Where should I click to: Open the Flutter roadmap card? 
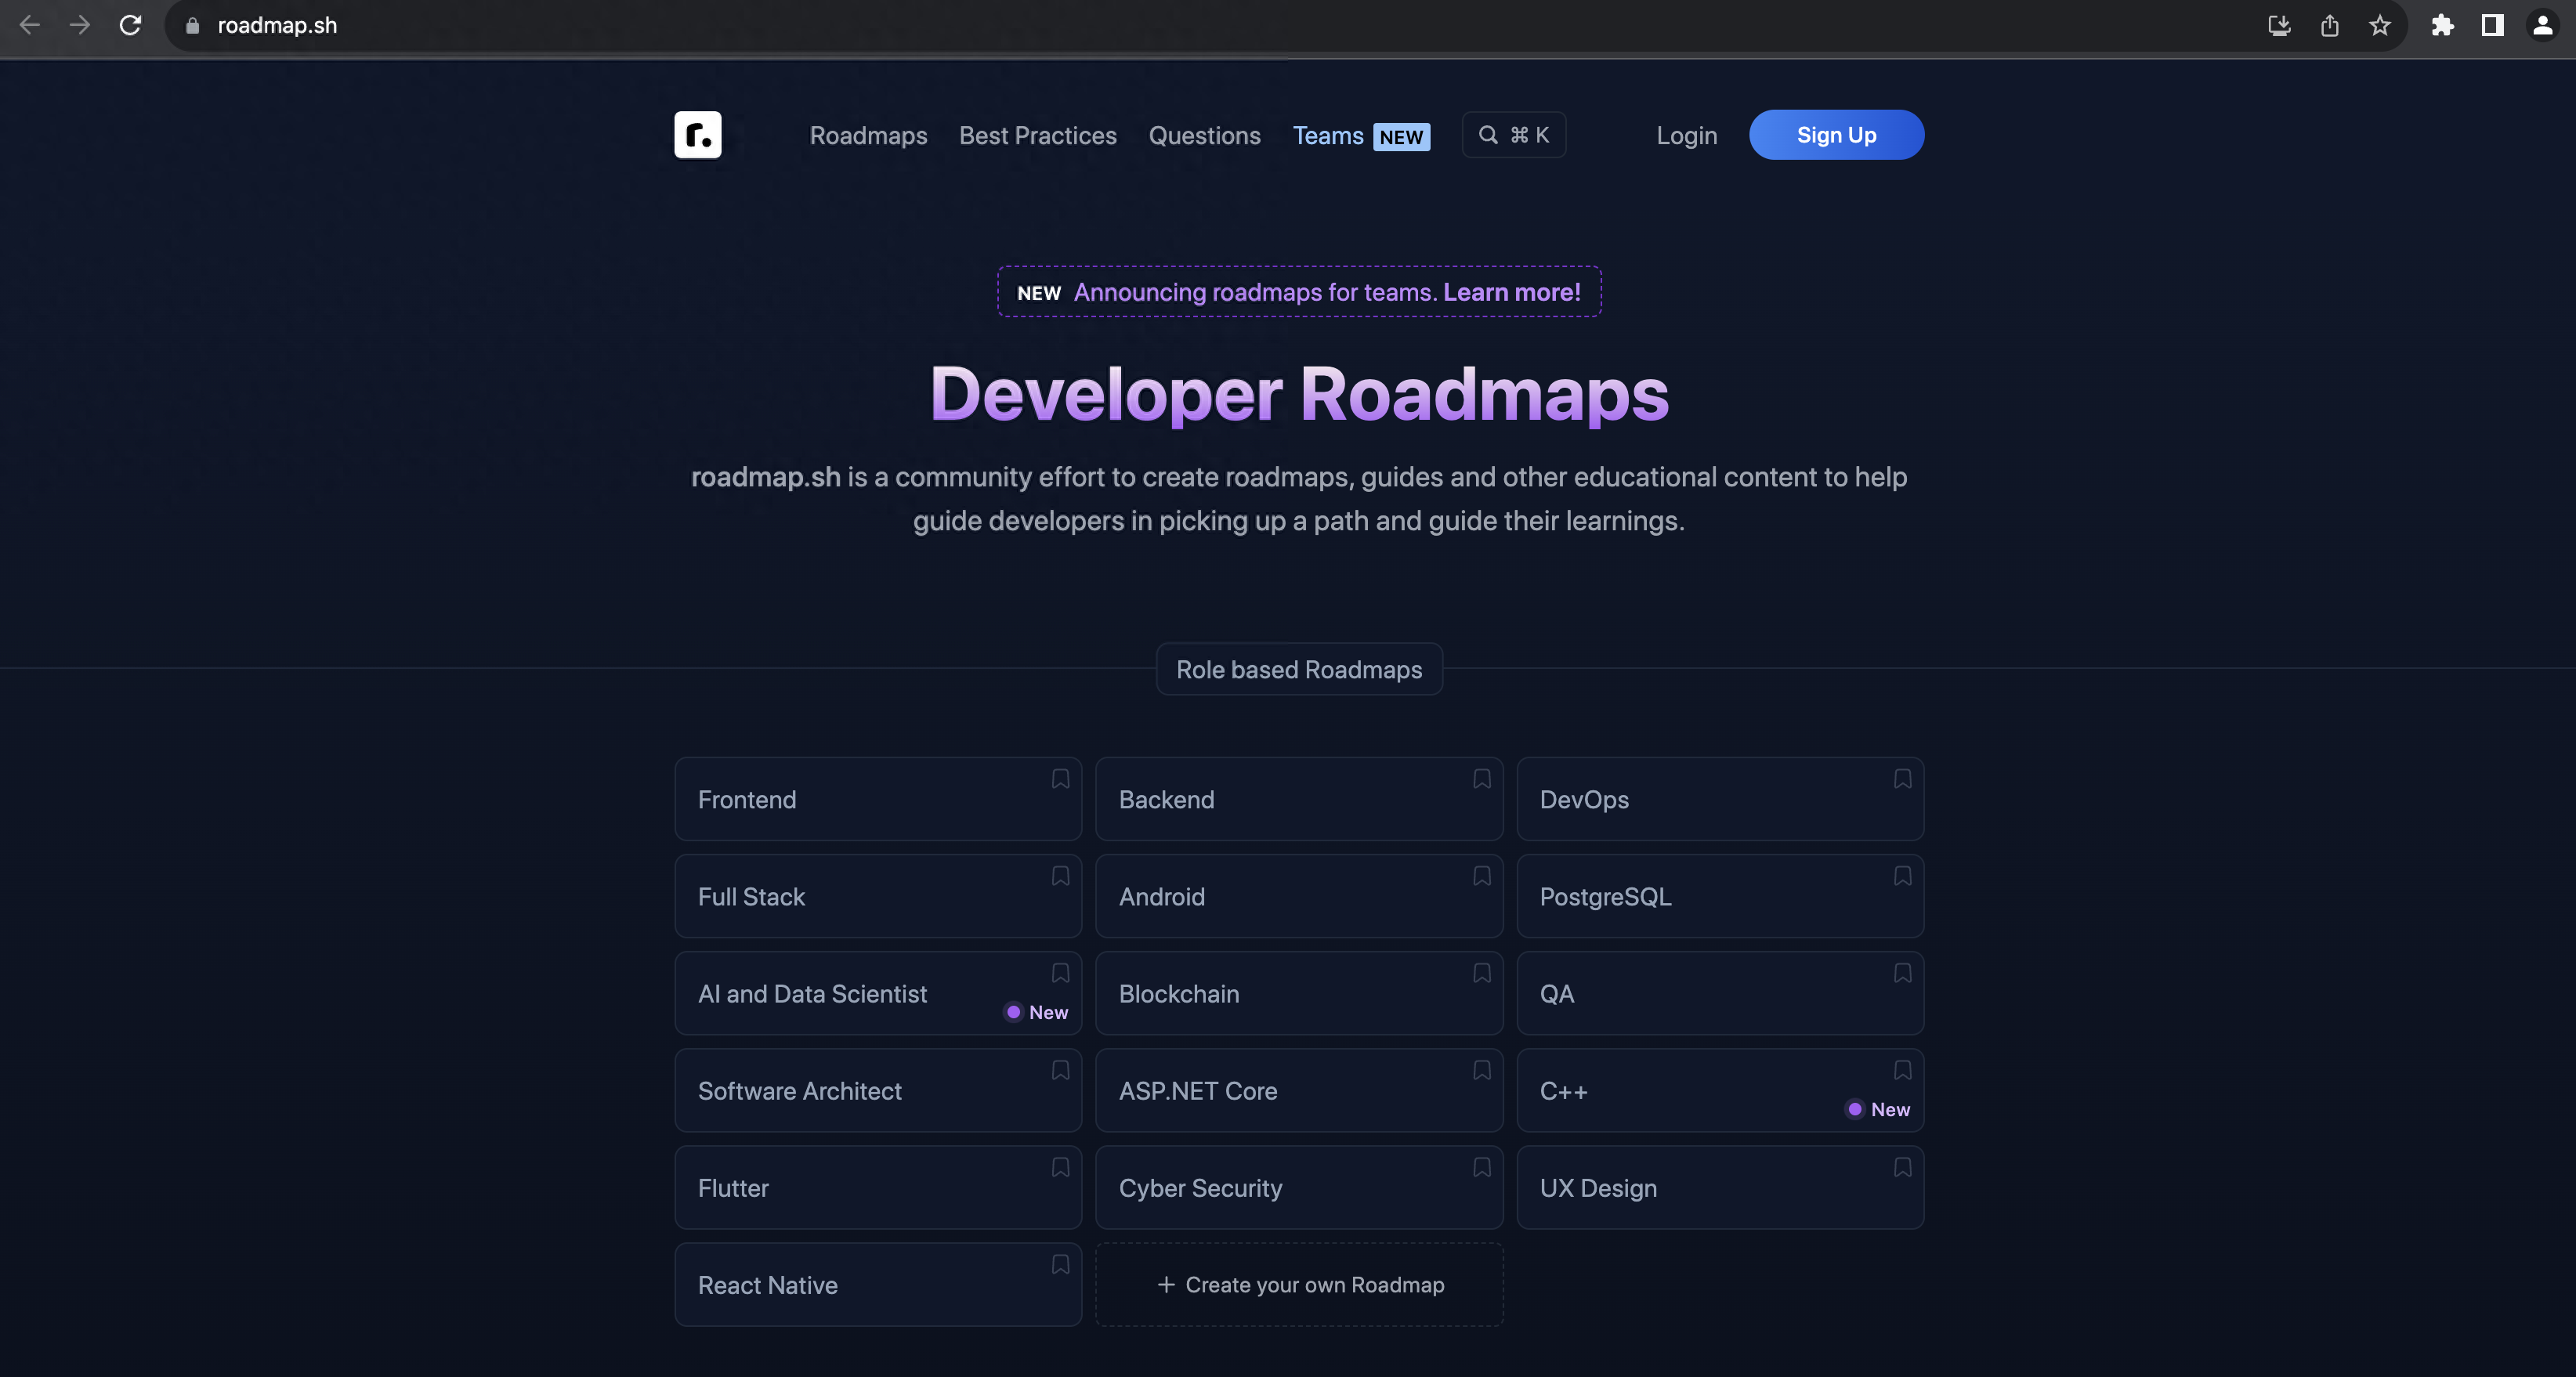[x=878, y=1187]
